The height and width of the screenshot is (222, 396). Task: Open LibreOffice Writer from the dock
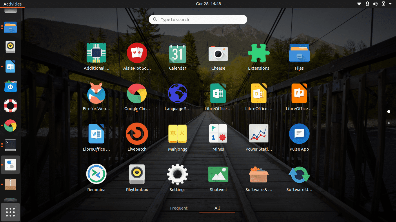[x=10, y=66]
